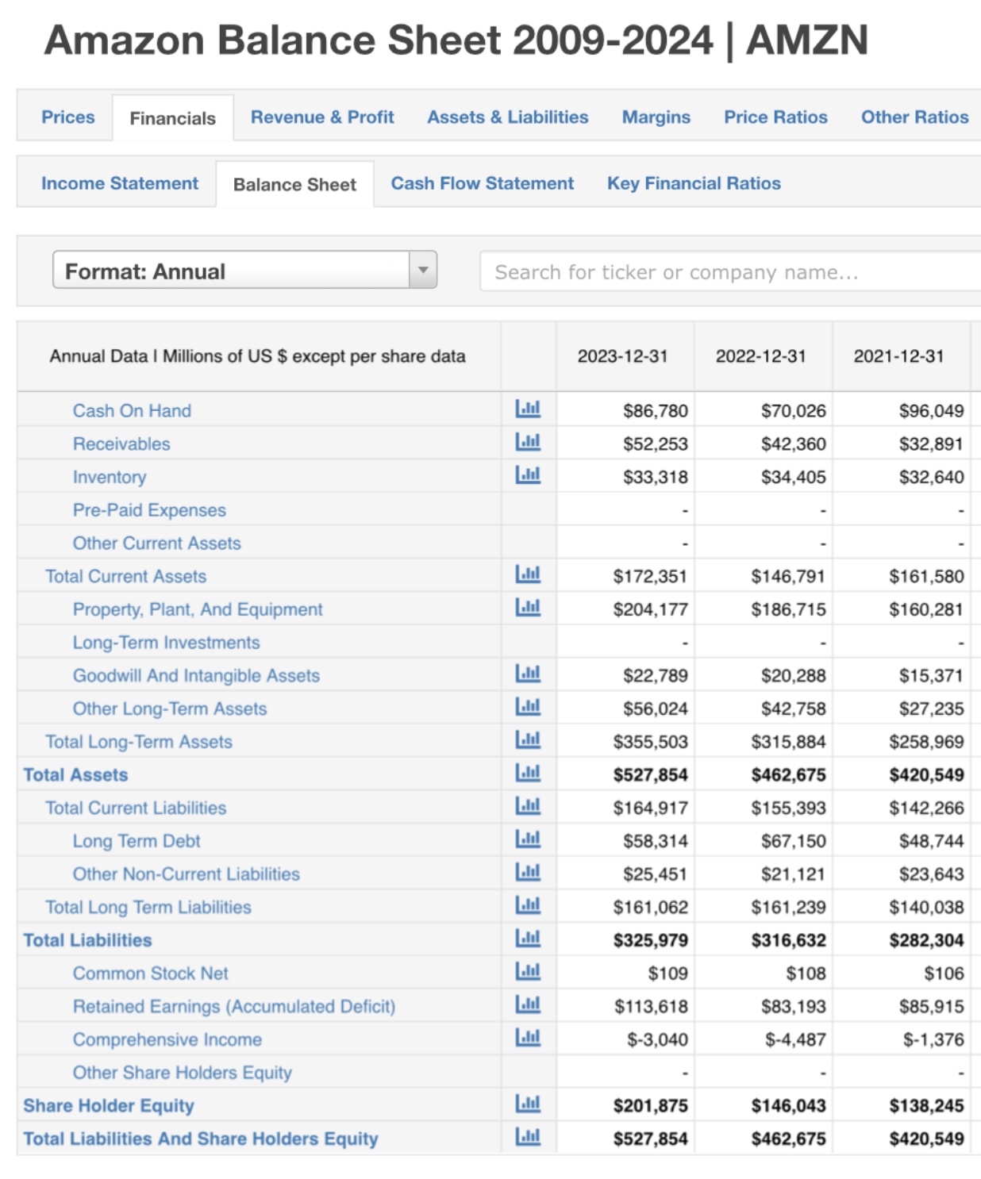Open chart icon for Cash On Hand
This screenshot has height=1179, width=981.
[528, 409]
